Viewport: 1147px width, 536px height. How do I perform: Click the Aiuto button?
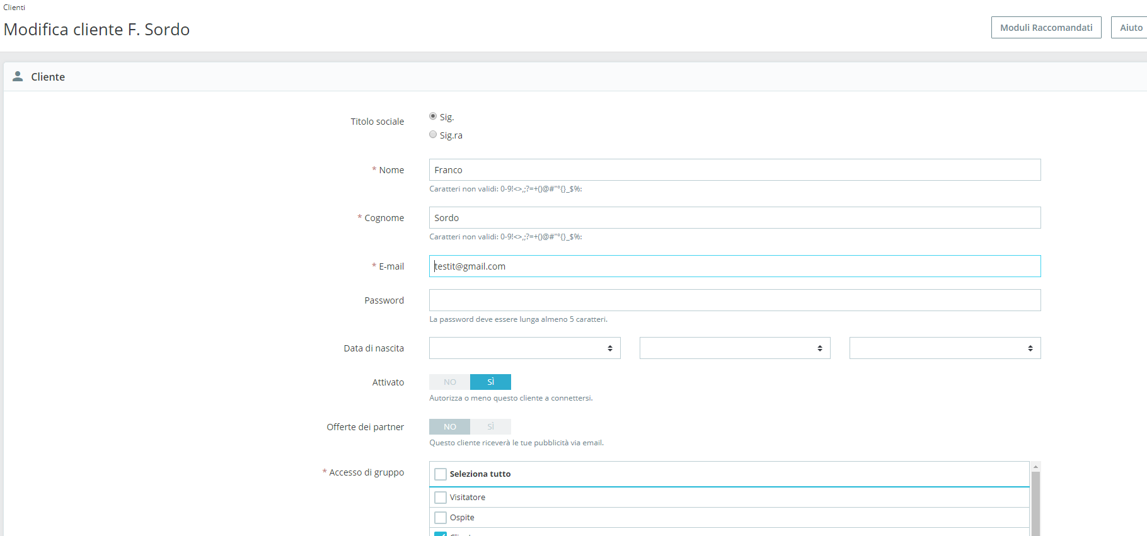1131,28
